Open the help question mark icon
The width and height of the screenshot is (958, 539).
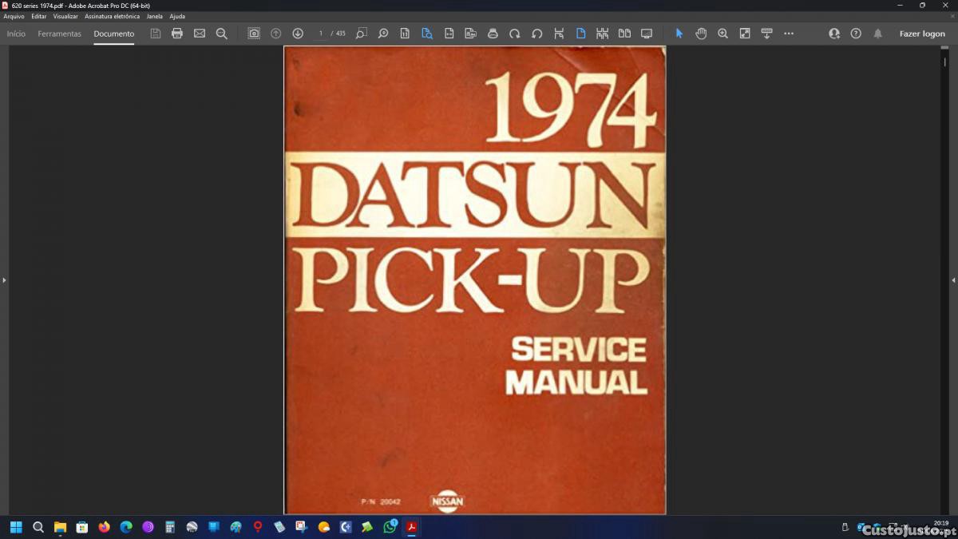[x=856, y=34]
